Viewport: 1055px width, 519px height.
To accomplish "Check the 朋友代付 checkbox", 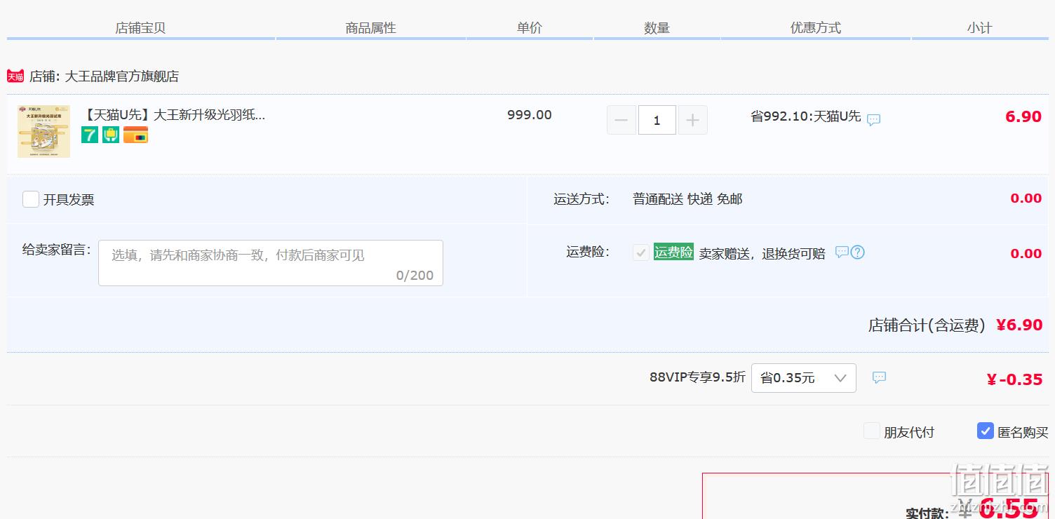I will point(872,431).
